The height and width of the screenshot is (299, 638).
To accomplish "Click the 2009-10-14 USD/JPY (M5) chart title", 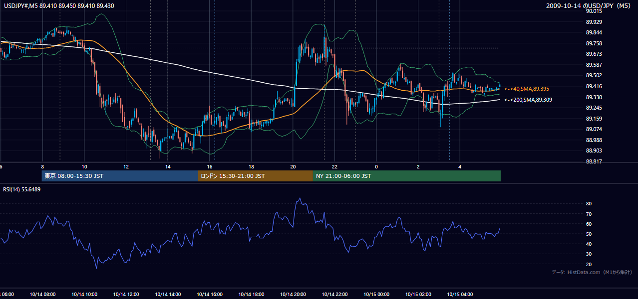I will (589, 6).
